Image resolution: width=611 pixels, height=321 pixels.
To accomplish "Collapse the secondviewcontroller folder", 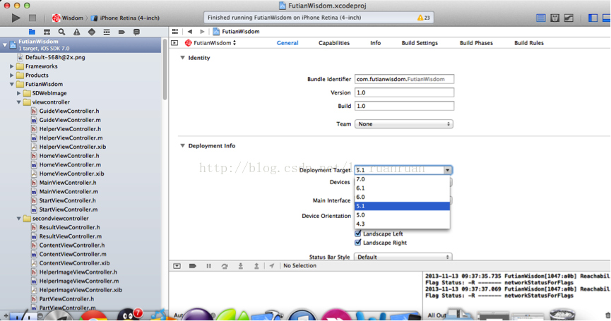I will click(x=18, y=219).
